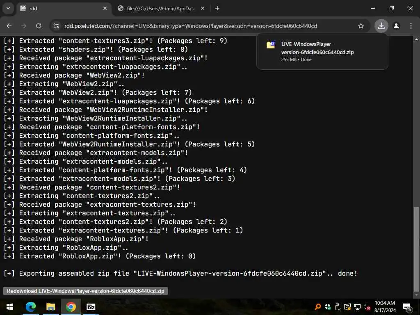Open the tab search dropdown arrow

coord(8,8)
